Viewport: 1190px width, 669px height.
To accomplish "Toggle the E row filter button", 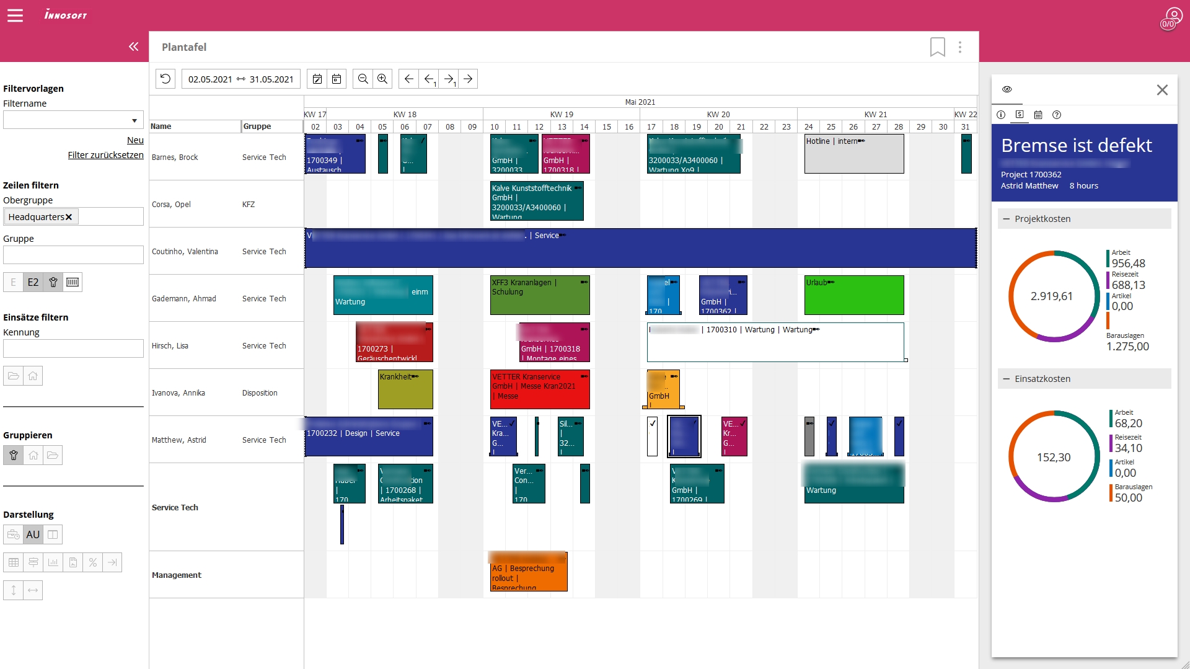I will point(13,282).
